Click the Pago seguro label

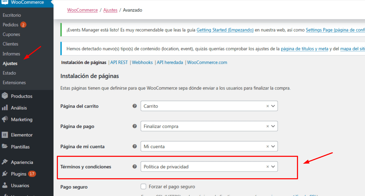point(74,187)
